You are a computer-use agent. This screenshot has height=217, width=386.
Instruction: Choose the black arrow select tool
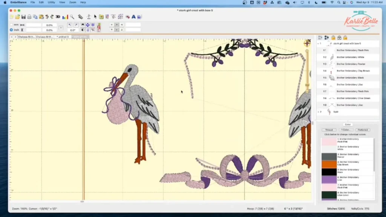coord(95,17)
